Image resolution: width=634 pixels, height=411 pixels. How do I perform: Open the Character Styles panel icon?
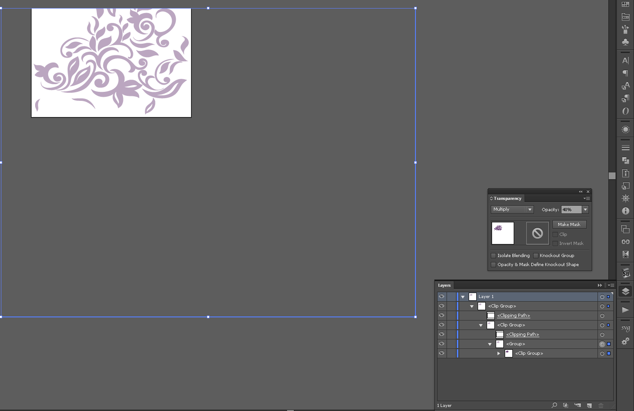coord(625,86)
